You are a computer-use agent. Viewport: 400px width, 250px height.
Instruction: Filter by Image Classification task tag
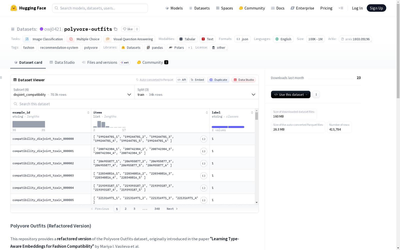[44, 39]
